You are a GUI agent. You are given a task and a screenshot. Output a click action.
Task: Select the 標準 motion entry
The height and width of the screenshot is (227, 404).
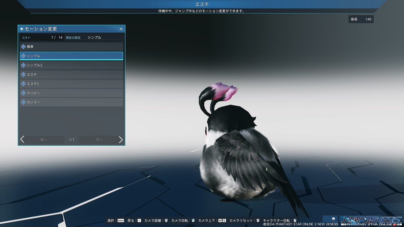[71, 46]
